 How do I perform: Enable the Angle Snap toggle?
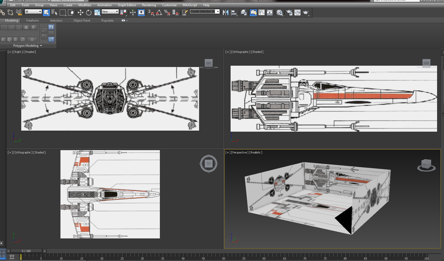coord(159,13)
